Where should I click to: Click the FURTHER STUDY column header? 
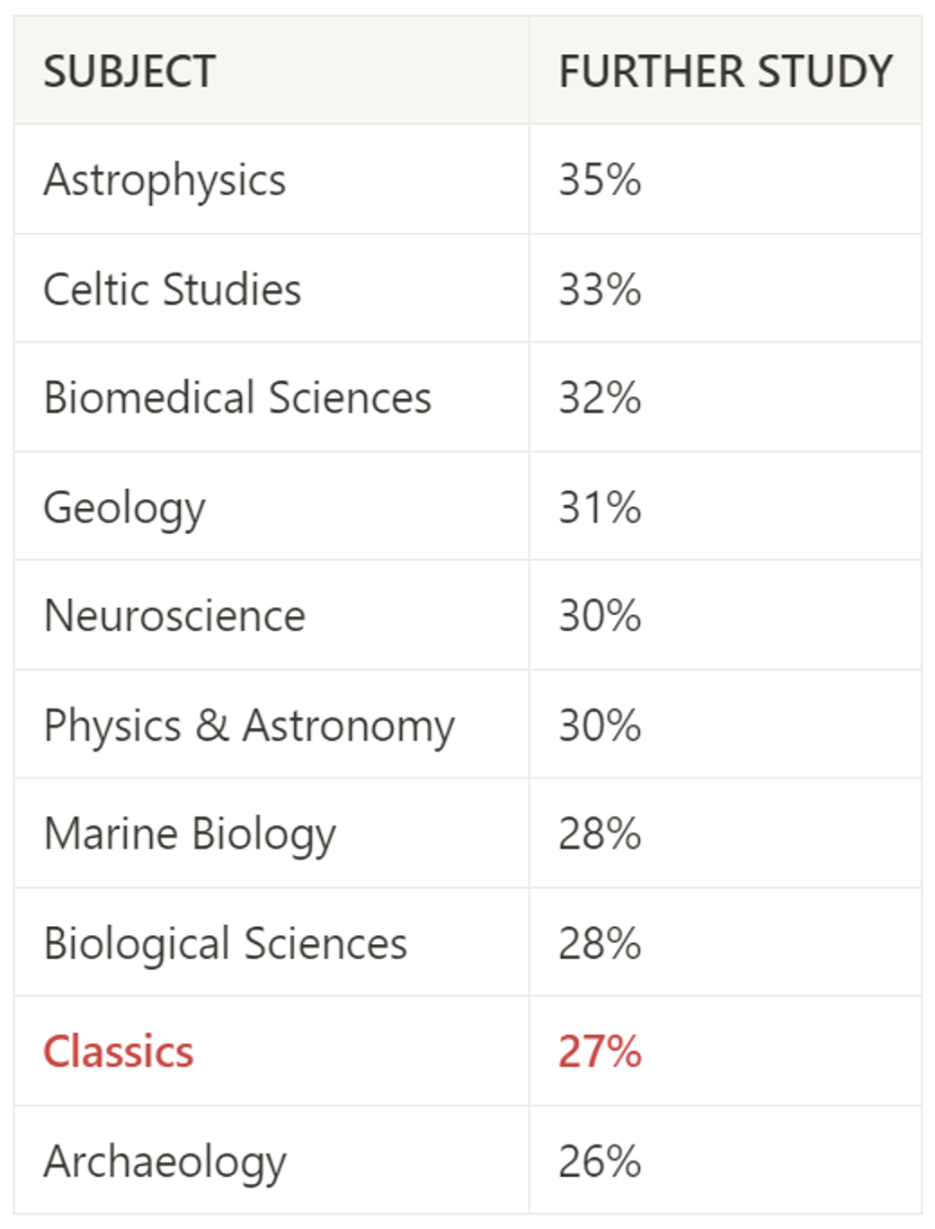(x=726, y=72)
